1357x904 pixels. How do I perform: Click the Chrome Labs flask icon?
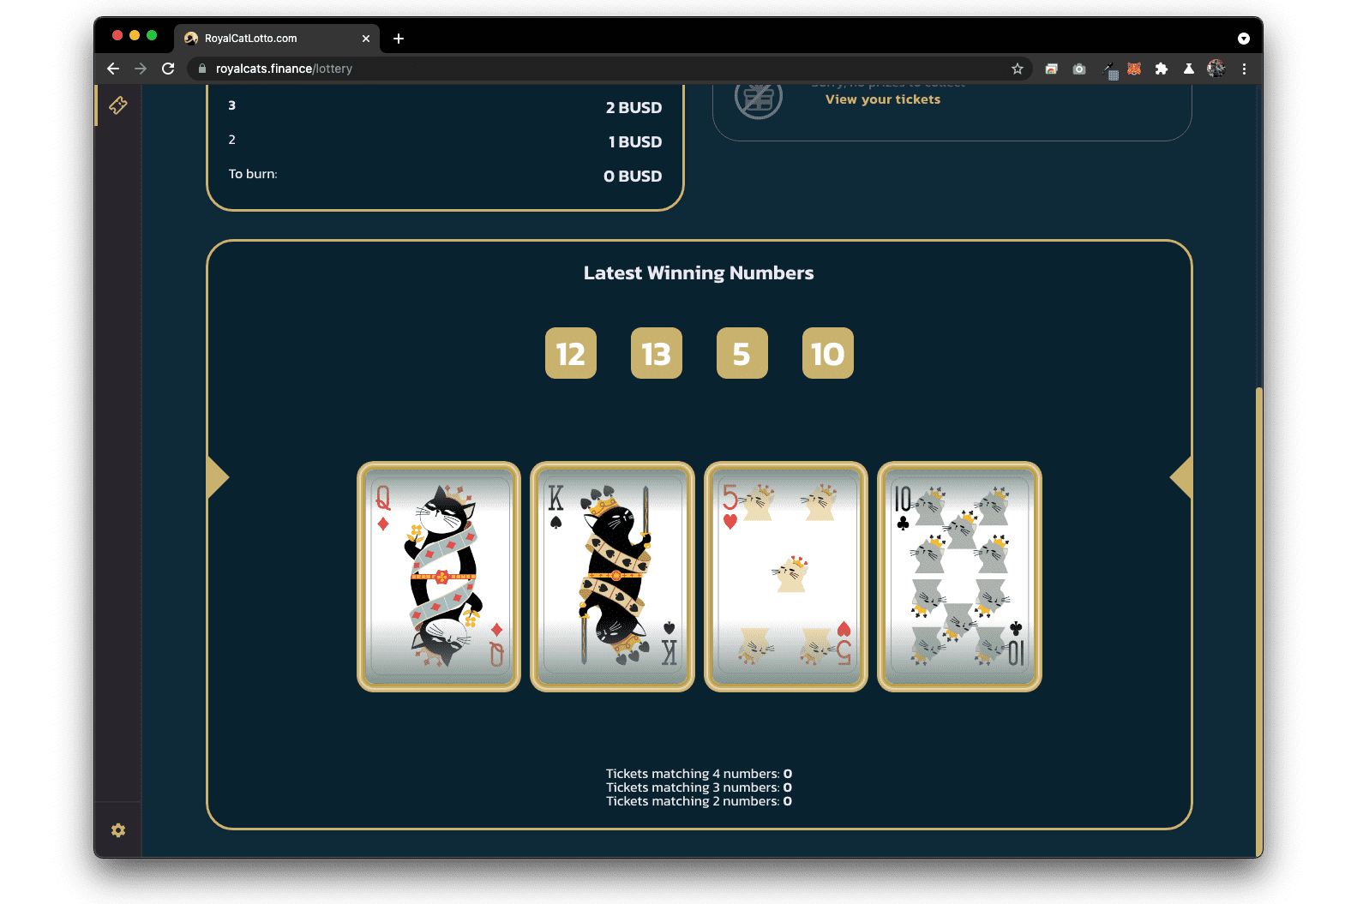[x=1189, y=69]
